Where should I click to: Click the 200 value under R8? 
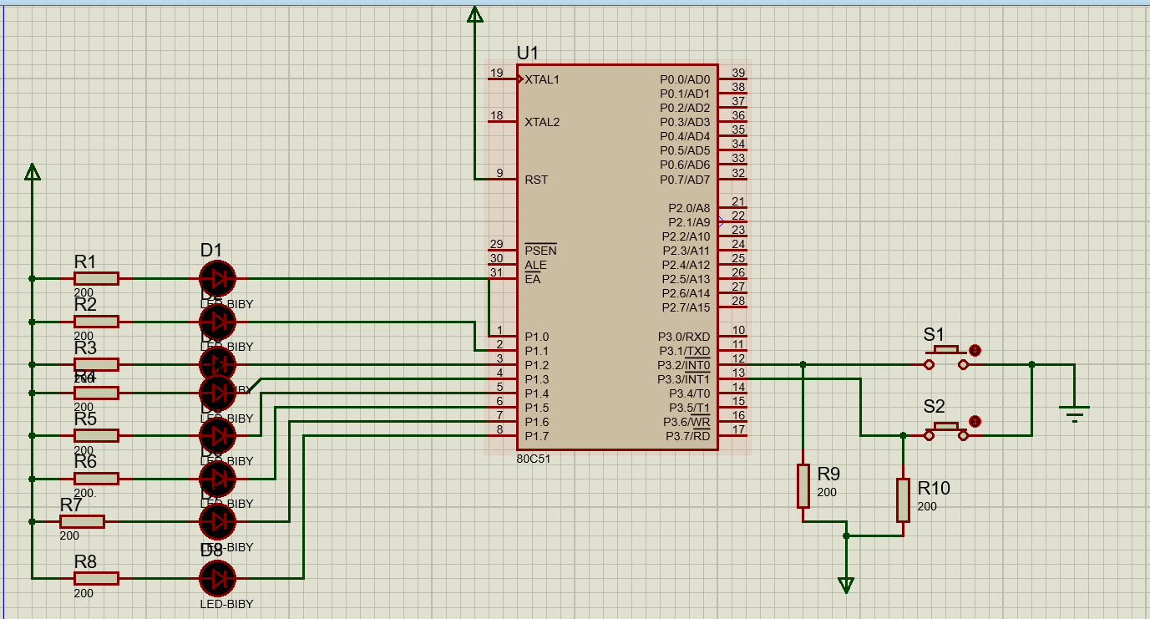[x=84, y=593]
